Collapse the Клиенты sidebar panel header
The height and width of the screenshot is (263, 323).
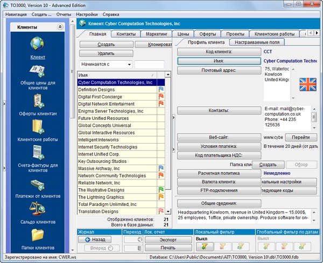tap(60, 26)
